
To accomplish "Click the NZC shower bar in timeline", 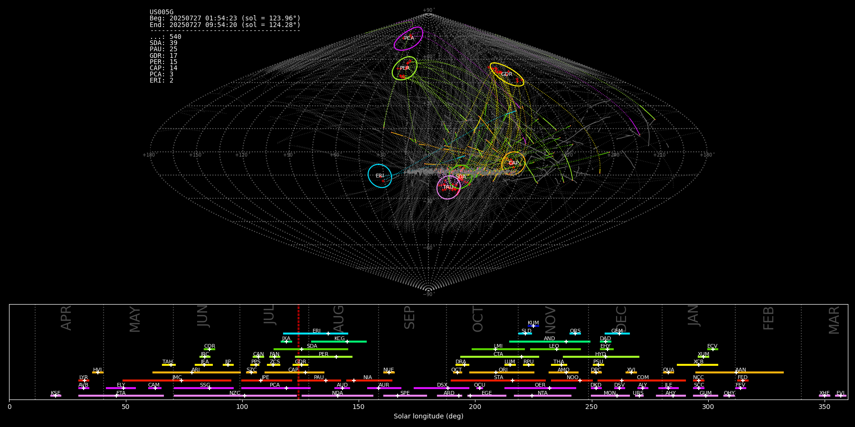I will tap(235, 396).
